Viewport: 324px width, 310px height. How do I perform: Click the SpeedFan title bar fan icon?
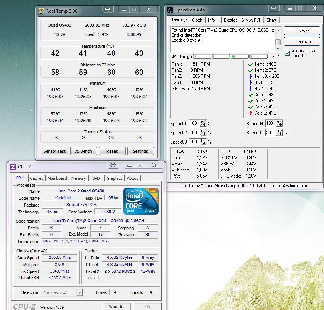point(170,10)
